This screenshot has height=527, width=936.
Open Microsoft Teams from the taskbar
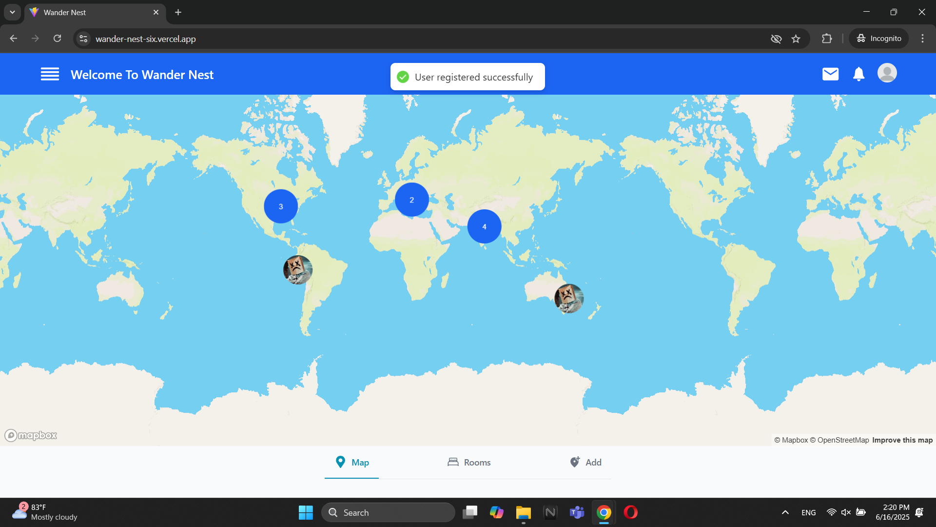click(577, 512)
